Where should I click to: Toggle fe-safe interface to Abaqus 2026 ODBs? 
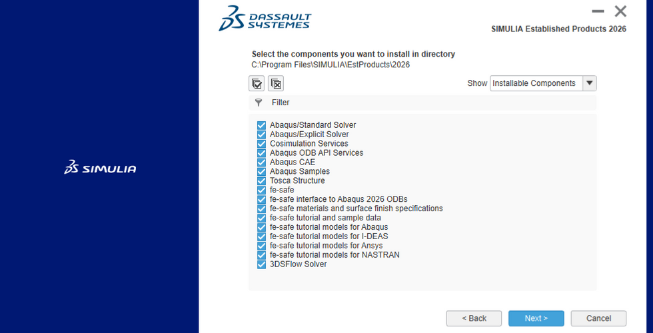click(261, 199)
